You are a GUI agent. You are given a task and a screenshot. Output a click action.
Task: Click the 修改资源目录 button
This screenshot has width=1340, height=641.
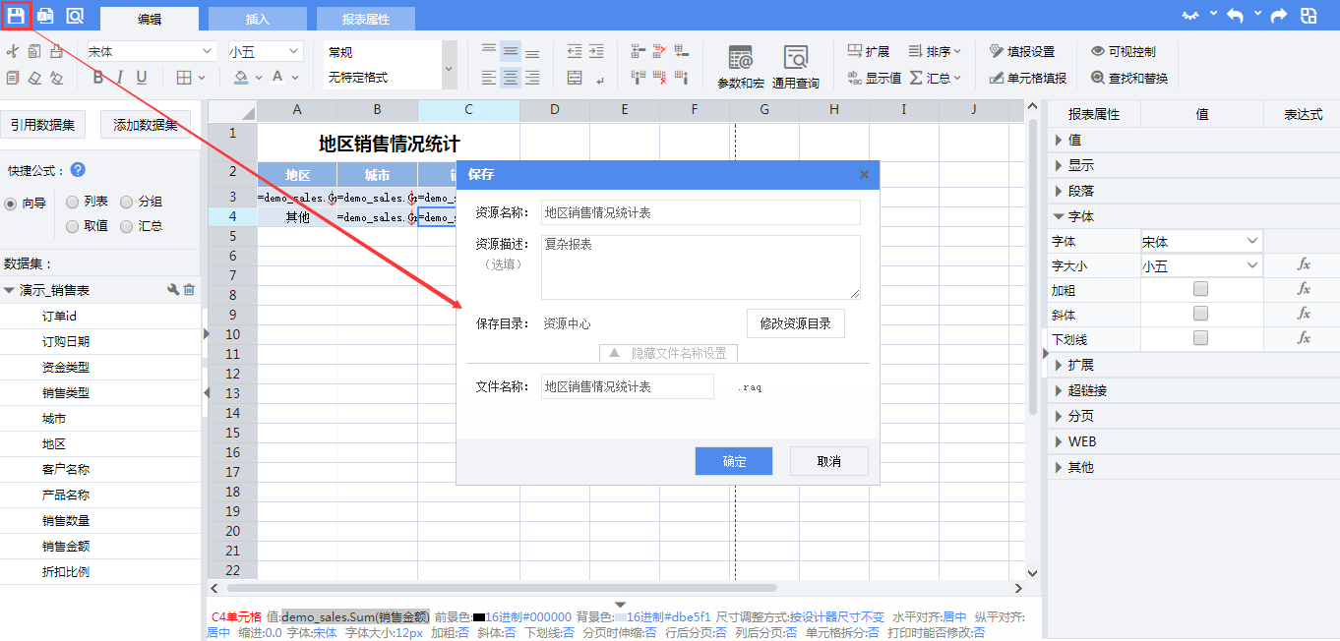tap(795, 323)
